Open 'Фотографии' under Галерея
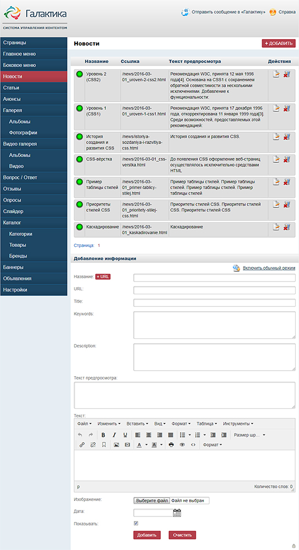The height and width of the screenshot is (550, 299). (x=33, y=133)
